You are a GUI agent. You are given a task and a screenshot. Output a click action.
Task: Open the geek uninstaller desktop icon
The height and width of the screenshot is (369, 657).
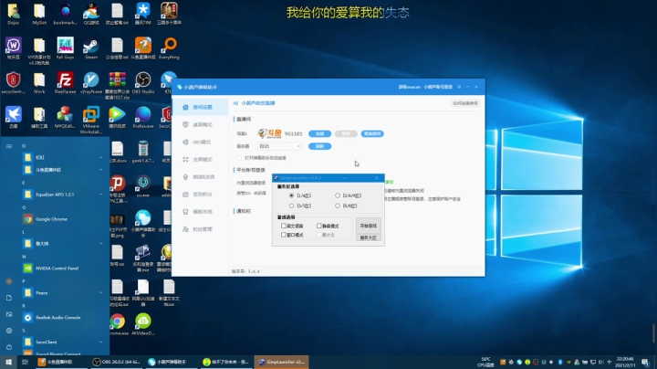[143, 153]
